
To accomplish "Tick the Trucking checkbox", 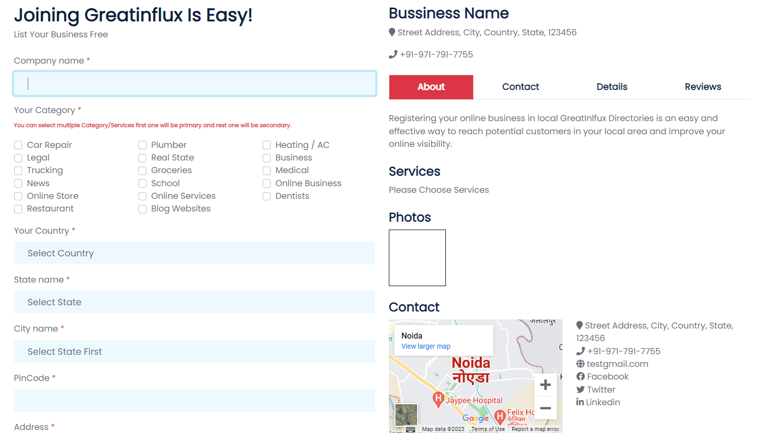I will [x=18, y=171].
